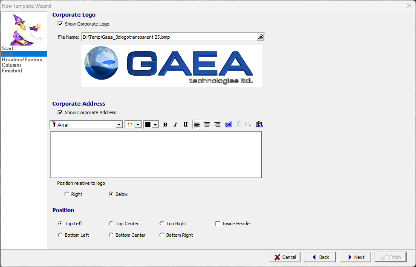416x267 pixels.
Task: Click the paste clipboard icon
Action: pos(259,125)
